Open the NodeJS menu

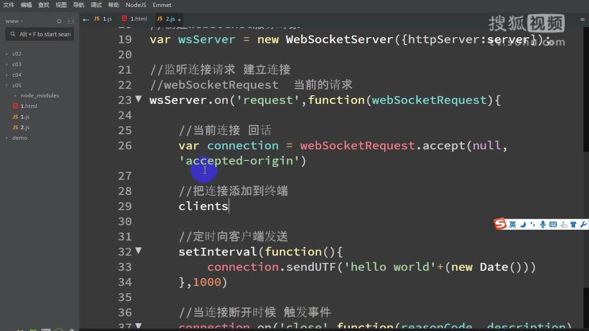tap(135, 5)
